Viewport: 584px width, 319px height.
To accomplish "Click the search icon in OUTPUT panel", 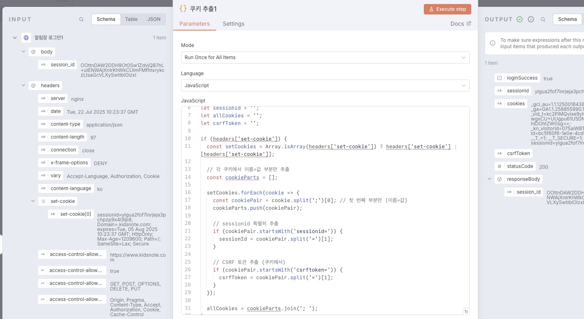I will [543, 19].
